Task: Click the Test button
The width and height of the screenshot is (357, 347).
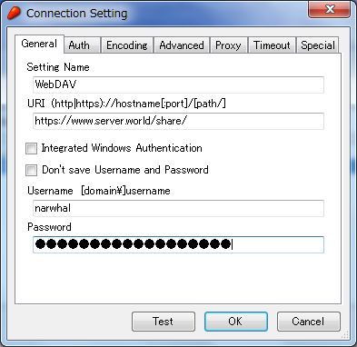Action: tap(164, 322)
